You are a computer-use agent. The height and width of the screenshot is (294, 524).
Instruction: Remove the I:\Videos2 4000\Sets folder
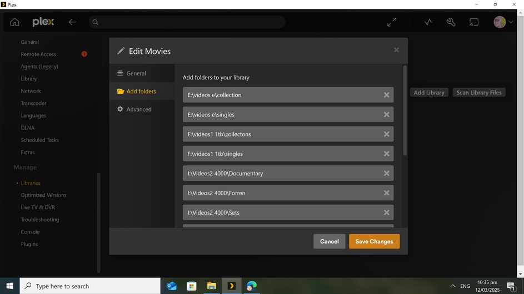pyautogui.click(x=386, y=212)
